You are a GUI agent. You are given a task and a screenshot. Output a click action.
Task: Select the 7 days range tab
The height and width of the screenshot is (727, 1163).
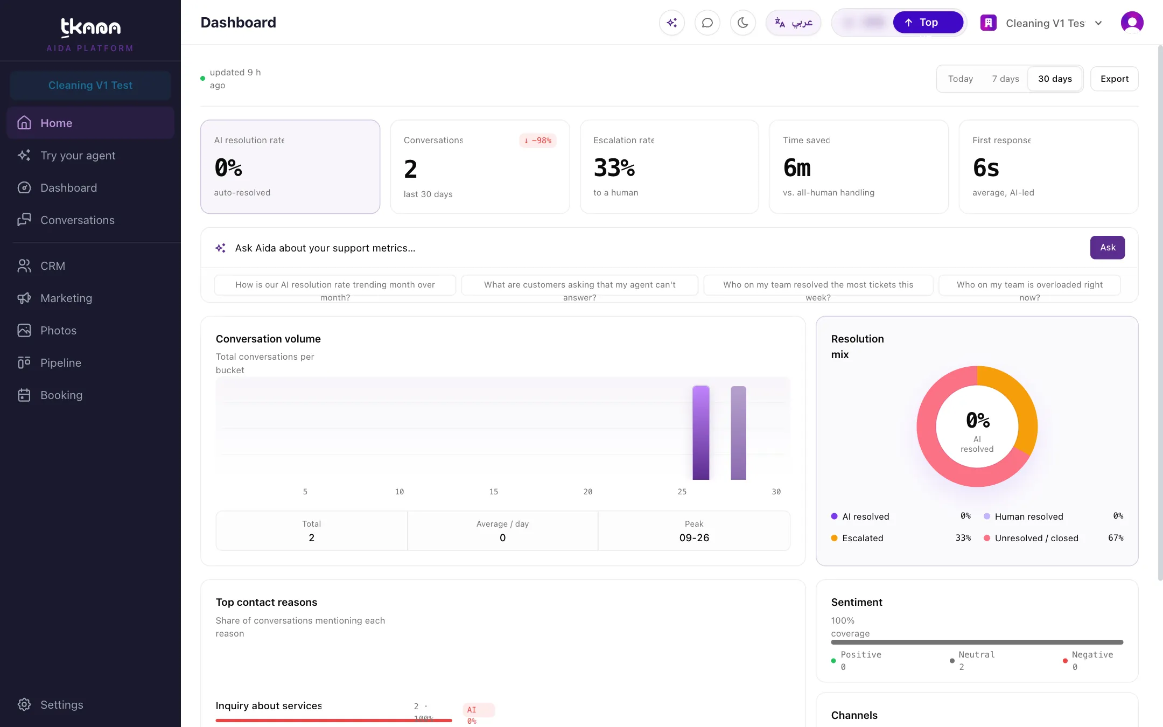coord(1005,79)
